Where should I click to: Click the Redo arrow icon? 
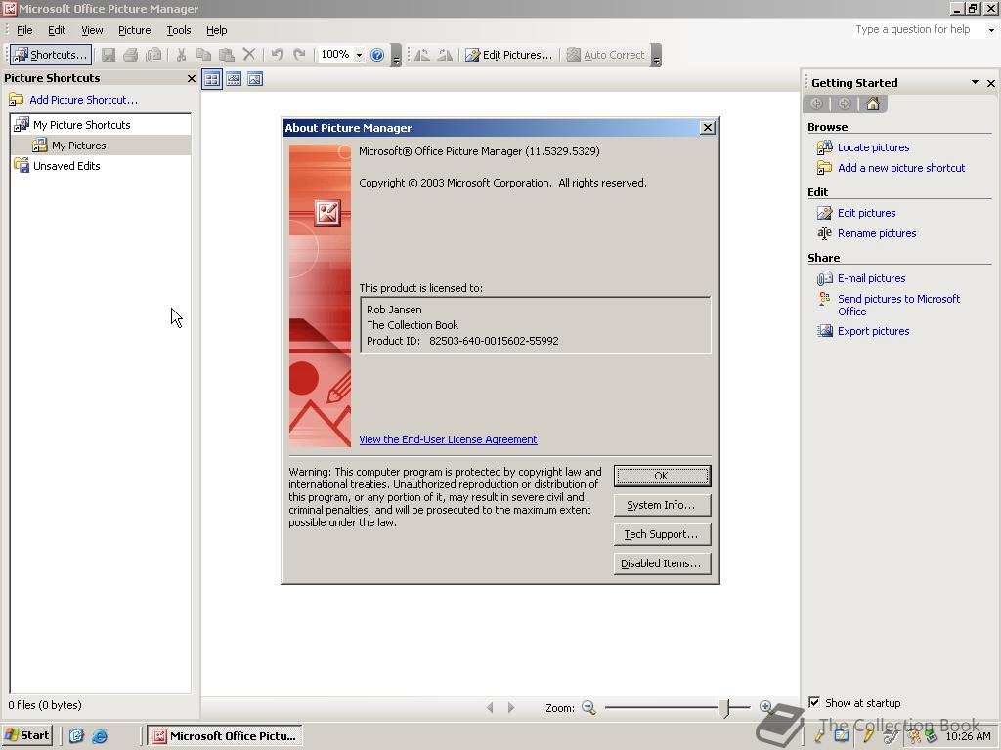click(299, 55)
